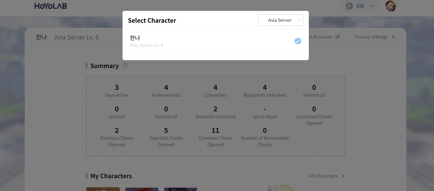434x191 pixels.
Task: Open your profile avatar in the top corner
Action: (x=390, y=6)
